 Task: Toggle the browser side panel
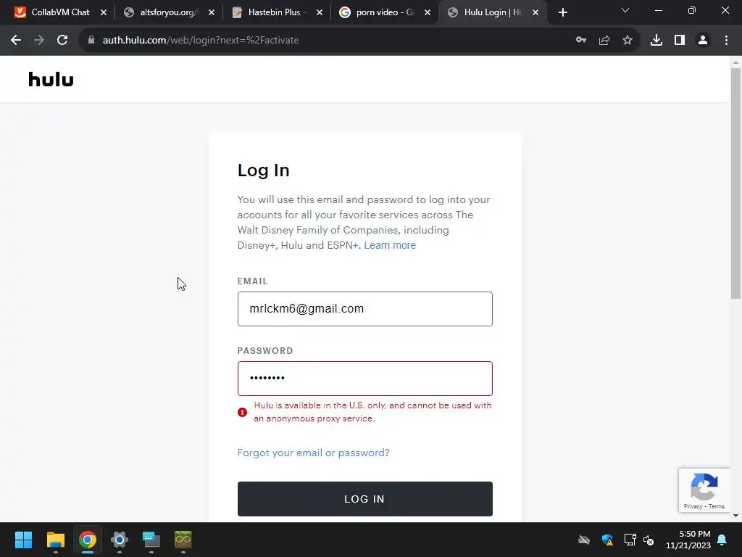(x=680, y=41)
